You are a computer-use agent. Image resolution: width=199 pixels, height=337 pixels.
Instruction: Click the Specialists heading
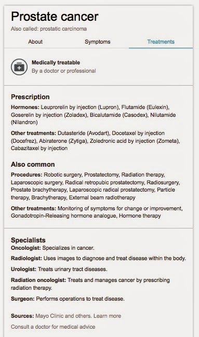coord(28,240)
